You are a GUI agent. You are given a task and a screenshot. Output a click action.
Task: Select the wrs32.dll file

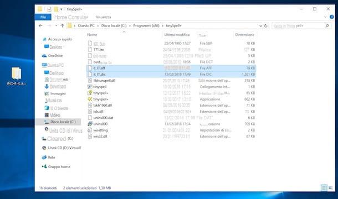[x=100, y=137]
